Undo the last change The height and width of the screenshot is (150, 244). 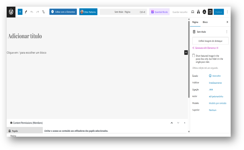[x=32, y=12]
